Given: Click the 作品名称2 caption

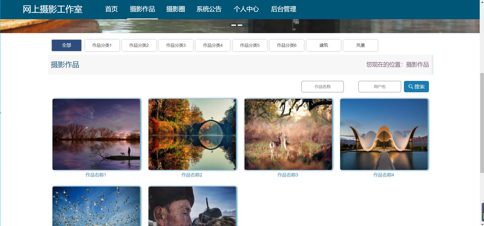Looking at the screenshot, I should point(192,175).
